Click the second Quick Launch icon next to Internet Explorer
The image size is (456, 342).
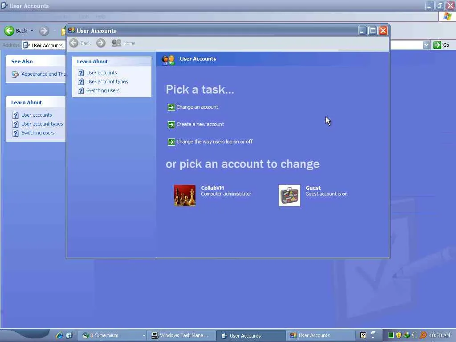(x=69, y=335)
